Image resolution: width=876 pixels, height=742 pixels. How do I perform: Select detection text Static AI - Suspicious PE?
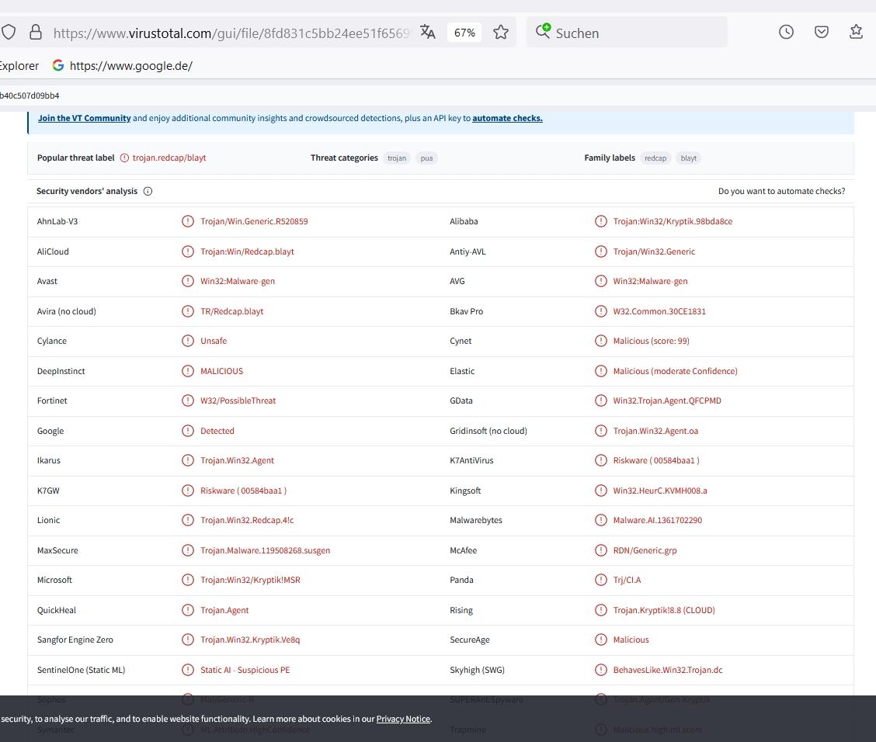[245, 669]
